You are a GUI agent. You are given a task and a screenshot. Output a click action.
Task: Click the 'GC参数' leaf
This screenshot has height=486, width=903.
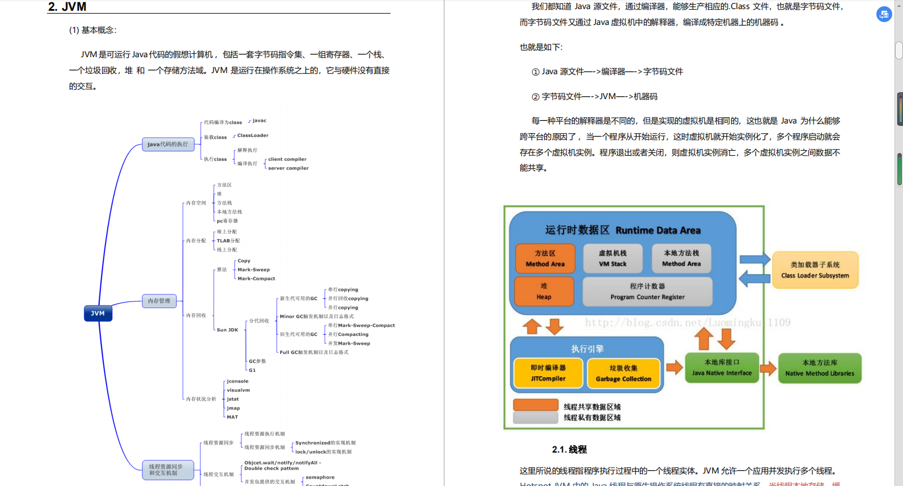[x=257, y=361]
